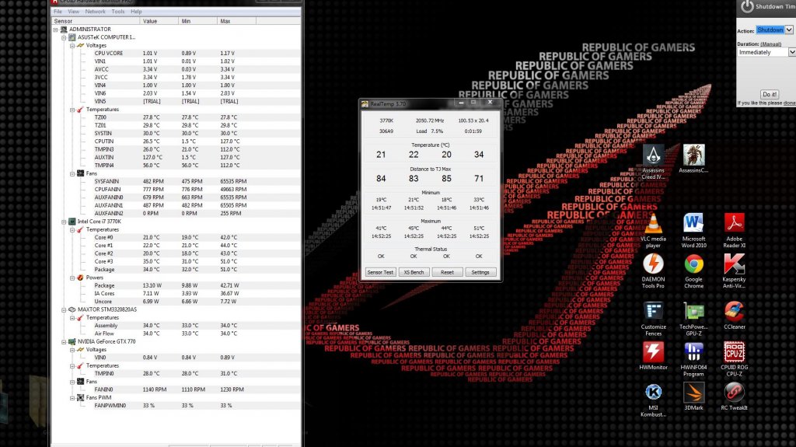Select the Core #0 temperature row
Screen dimensions: 796x447
(x=176, y=238)
